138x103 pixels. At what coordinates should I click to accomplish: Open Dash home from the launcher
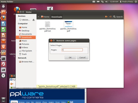point(3,7)
